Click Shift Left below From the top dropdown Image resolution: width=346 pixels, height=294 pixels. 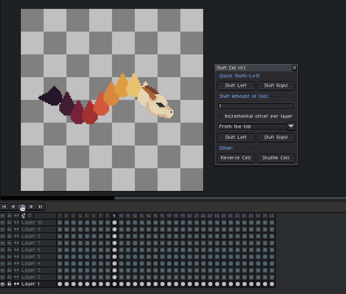point(236,137)
